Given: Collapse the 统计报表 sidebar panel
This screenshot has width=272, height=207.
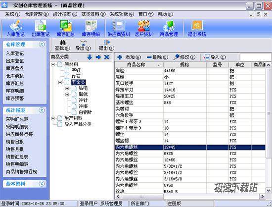Looking at the screenshot, I should (x=42, y=110).
